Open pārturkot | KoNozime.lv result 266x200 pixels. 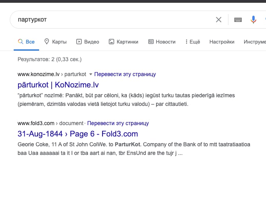(58, 85)
